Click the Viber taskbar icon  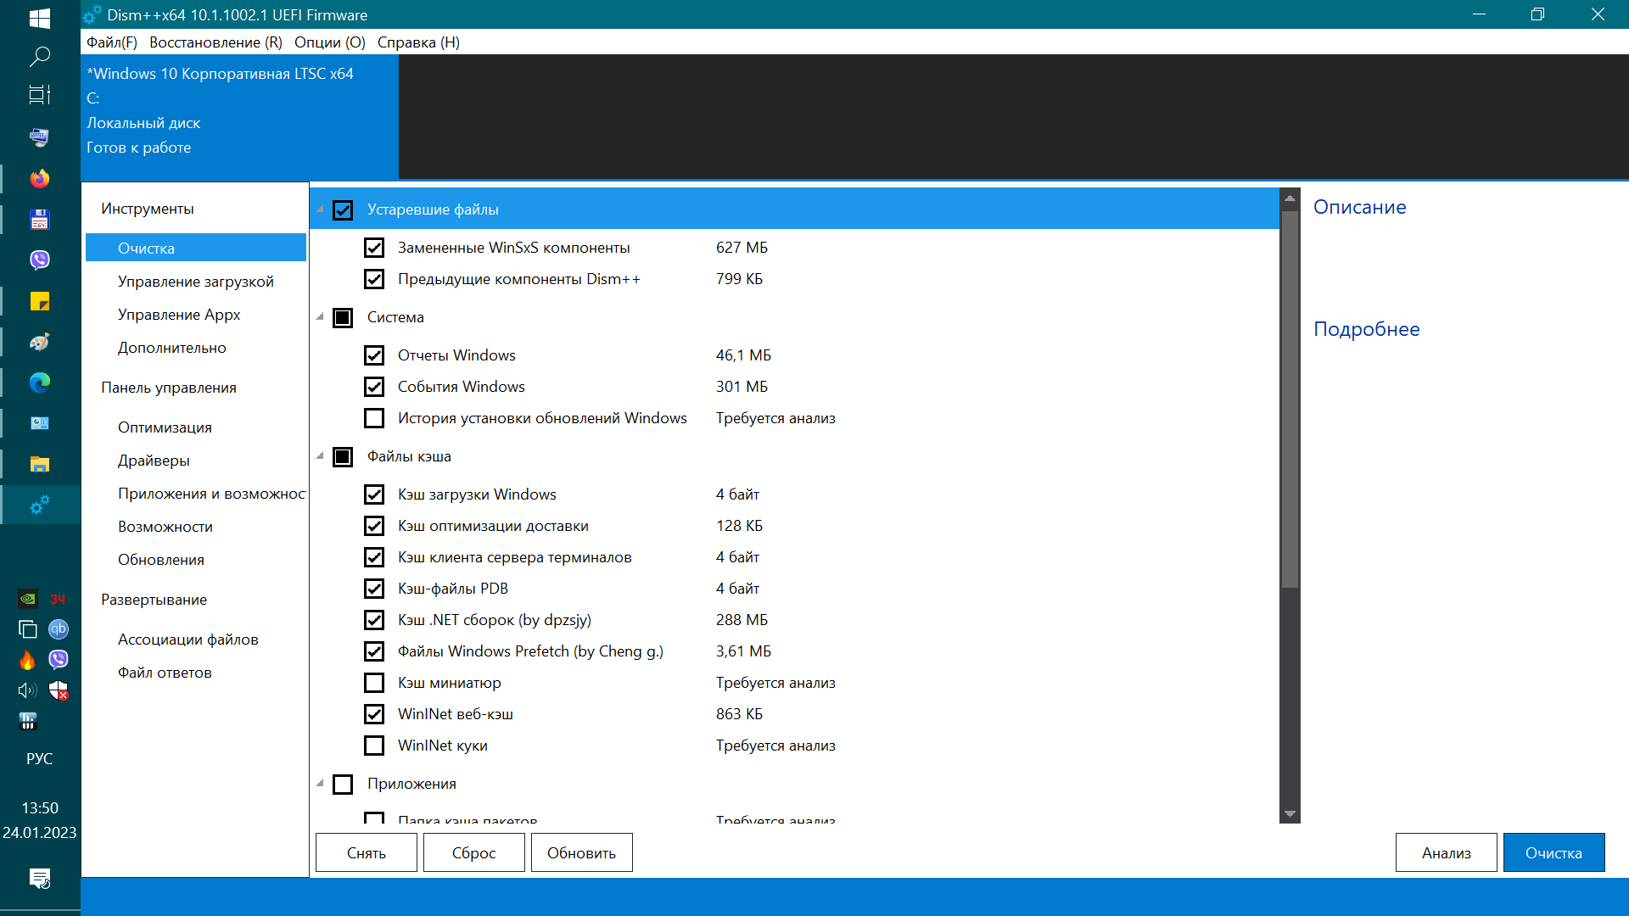(40, 260)
